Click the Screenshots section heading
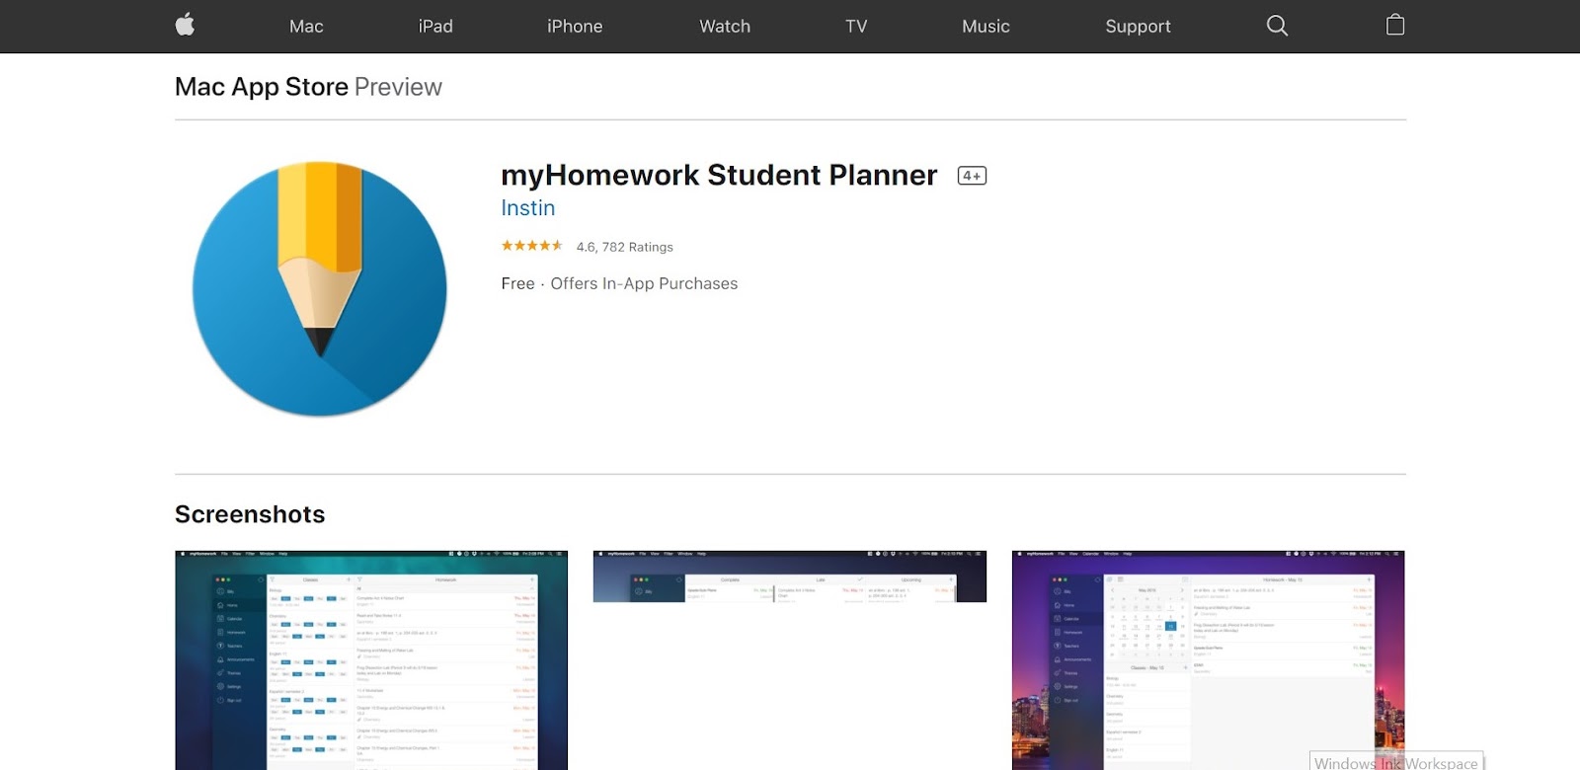1580x770 pixels. [250, 514]
